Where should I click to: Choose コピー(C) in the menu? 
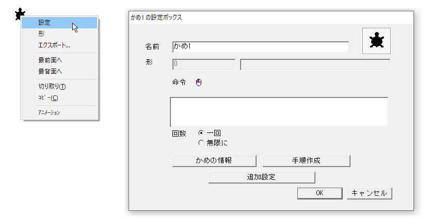pos(59,98)
